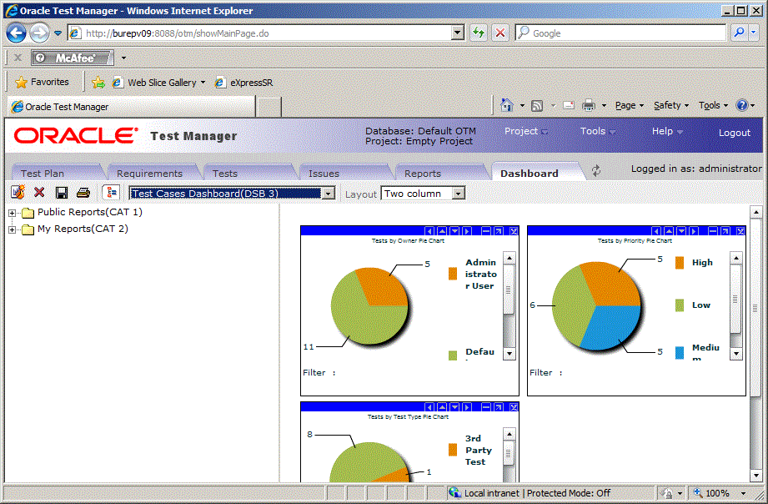Move Tests by Owner chart right
Image resolution: width=768 pixels, height=504 pixels.
point(467,231)
